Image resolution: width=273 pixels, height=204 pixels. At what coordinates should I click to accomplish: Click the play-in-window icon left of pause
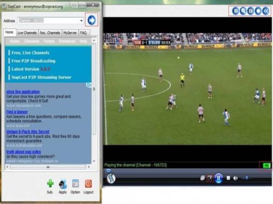[x=210, y=178]
